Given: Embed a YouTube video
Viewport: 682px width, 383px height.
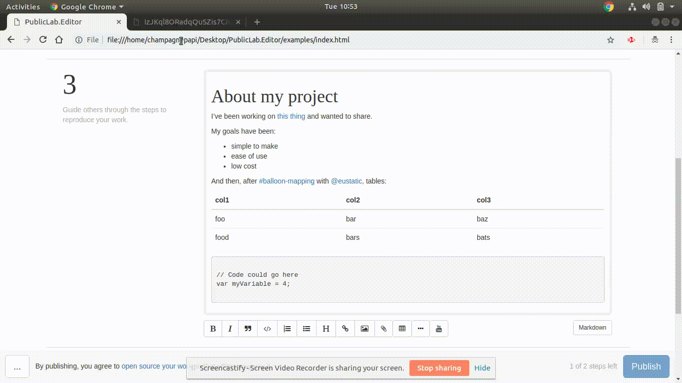Looking at the screenshot, I should pyautogui.click(x=439, y=329).
